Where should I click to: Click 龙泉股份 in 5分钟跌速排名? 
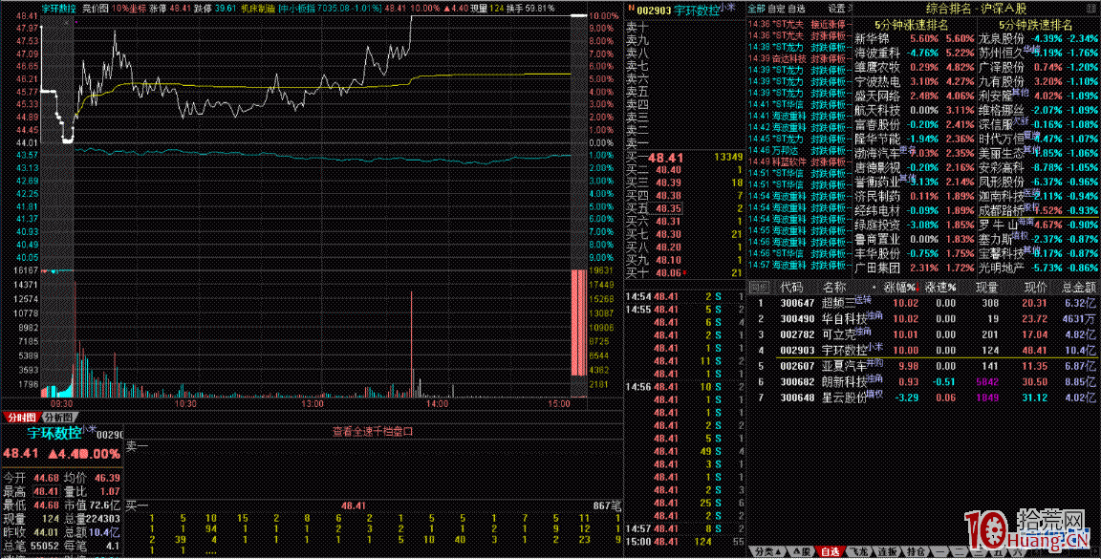[1001, 38]
